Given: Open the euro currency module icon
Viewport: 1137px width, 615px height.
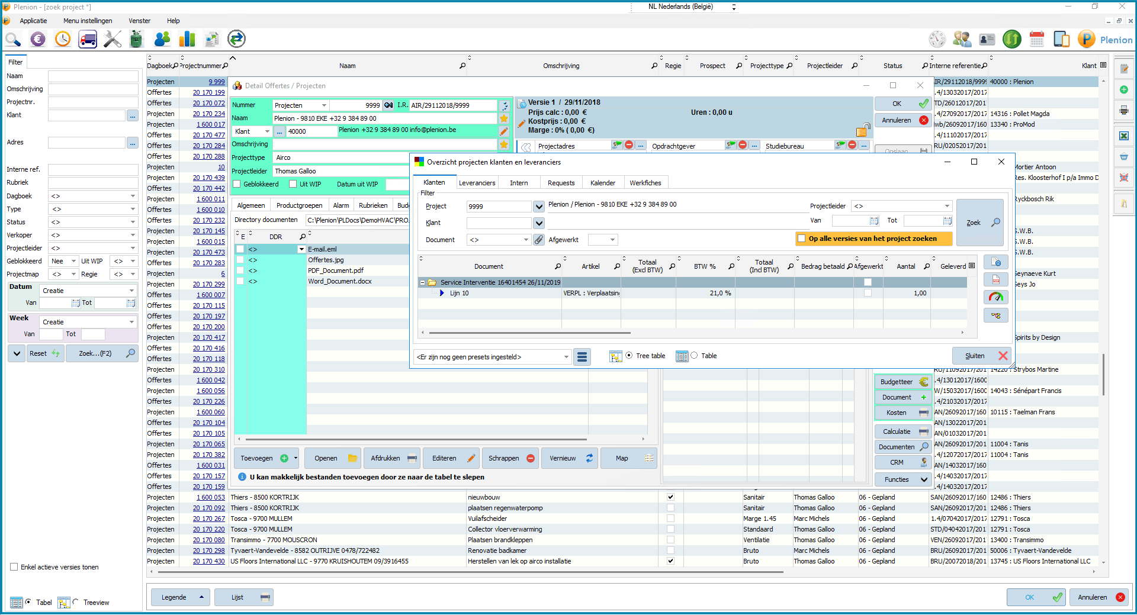Looking at the screenshot, I should click(x=38, y=39).
